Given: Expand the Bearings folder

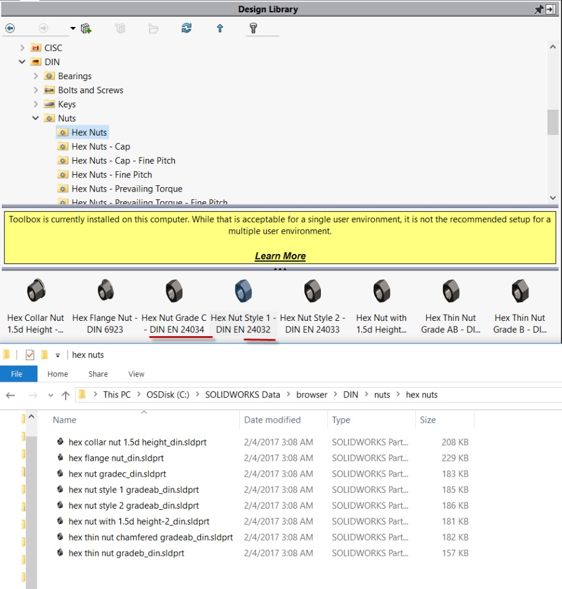Looking at the screenshot, I should click(x=36, y=76).
